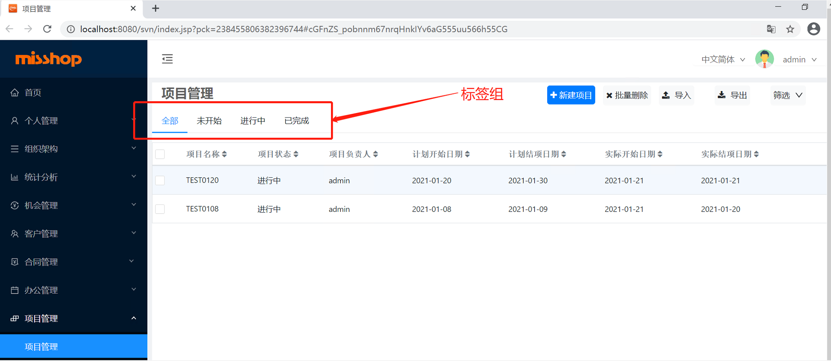Viewport: 831px width, 361px height.
Task: Click the 2021-01-30 planned end date
Action: pos(528,180)
